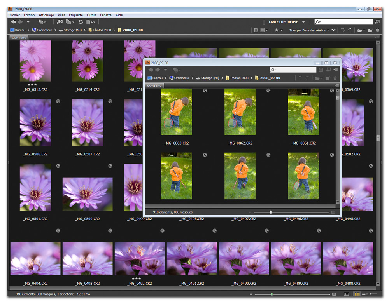
Task: Create new folder in main window
Action: point(370,30)
